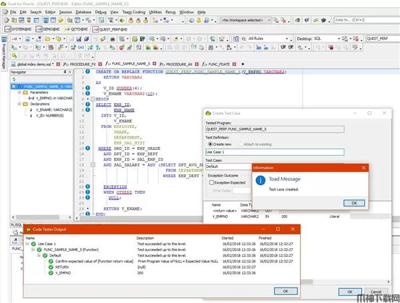Enable the Exception Expected checkbox
The height and width of the screenshot is (303, 400).
(212, 181)
